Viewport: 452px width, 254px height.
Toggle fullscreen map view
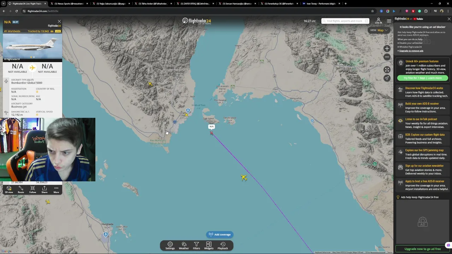pyautogui.click(x=387, y=69)
